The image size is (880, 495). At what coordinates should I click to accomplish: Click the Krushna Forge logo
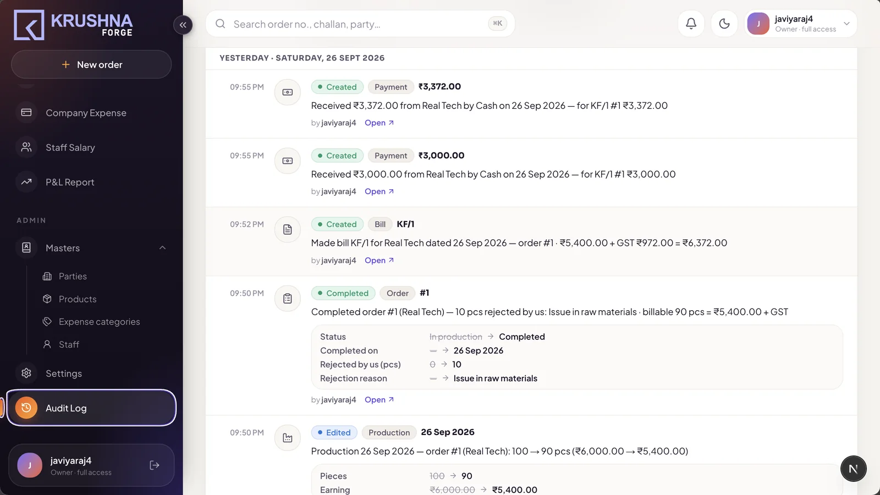coord(73,25)
